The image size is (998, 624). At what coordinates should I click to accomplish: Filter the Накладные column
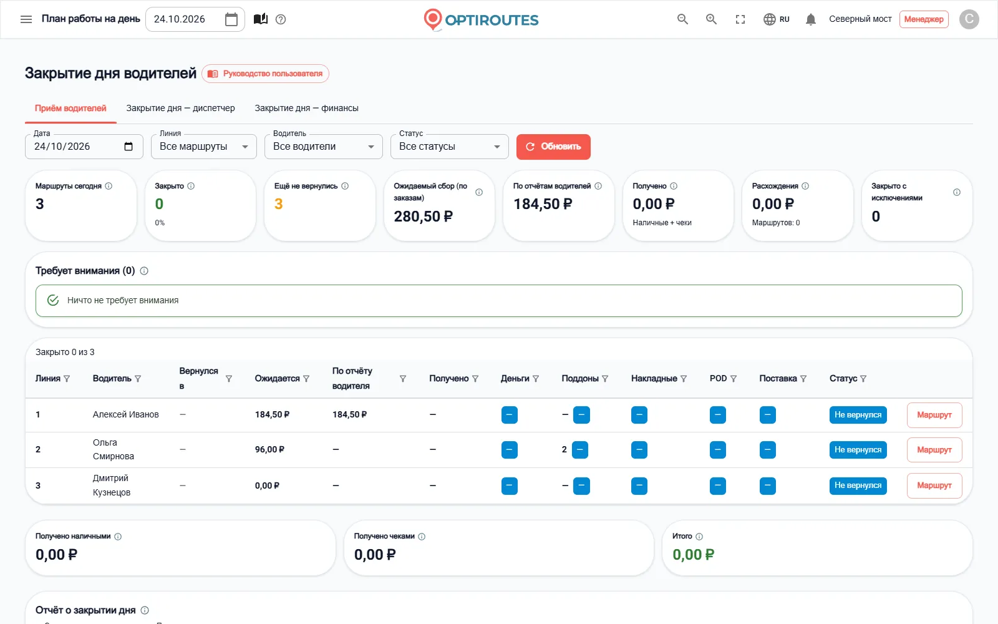click(684, 379)
